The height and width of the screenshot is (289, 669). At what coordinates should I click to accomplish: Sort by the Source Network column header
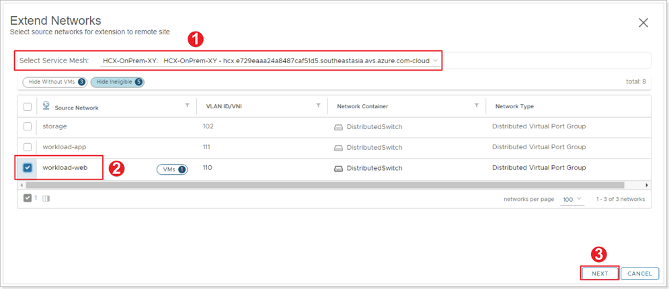(x=77, y=108)
